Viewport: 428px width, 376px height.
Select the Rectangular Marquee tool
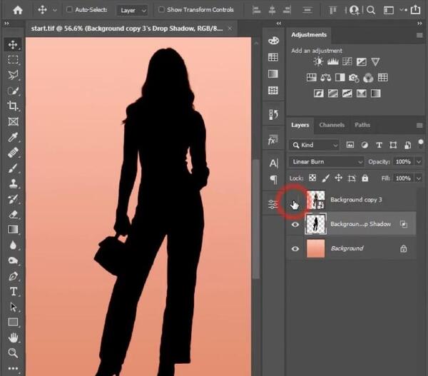[x=13, y=59]
